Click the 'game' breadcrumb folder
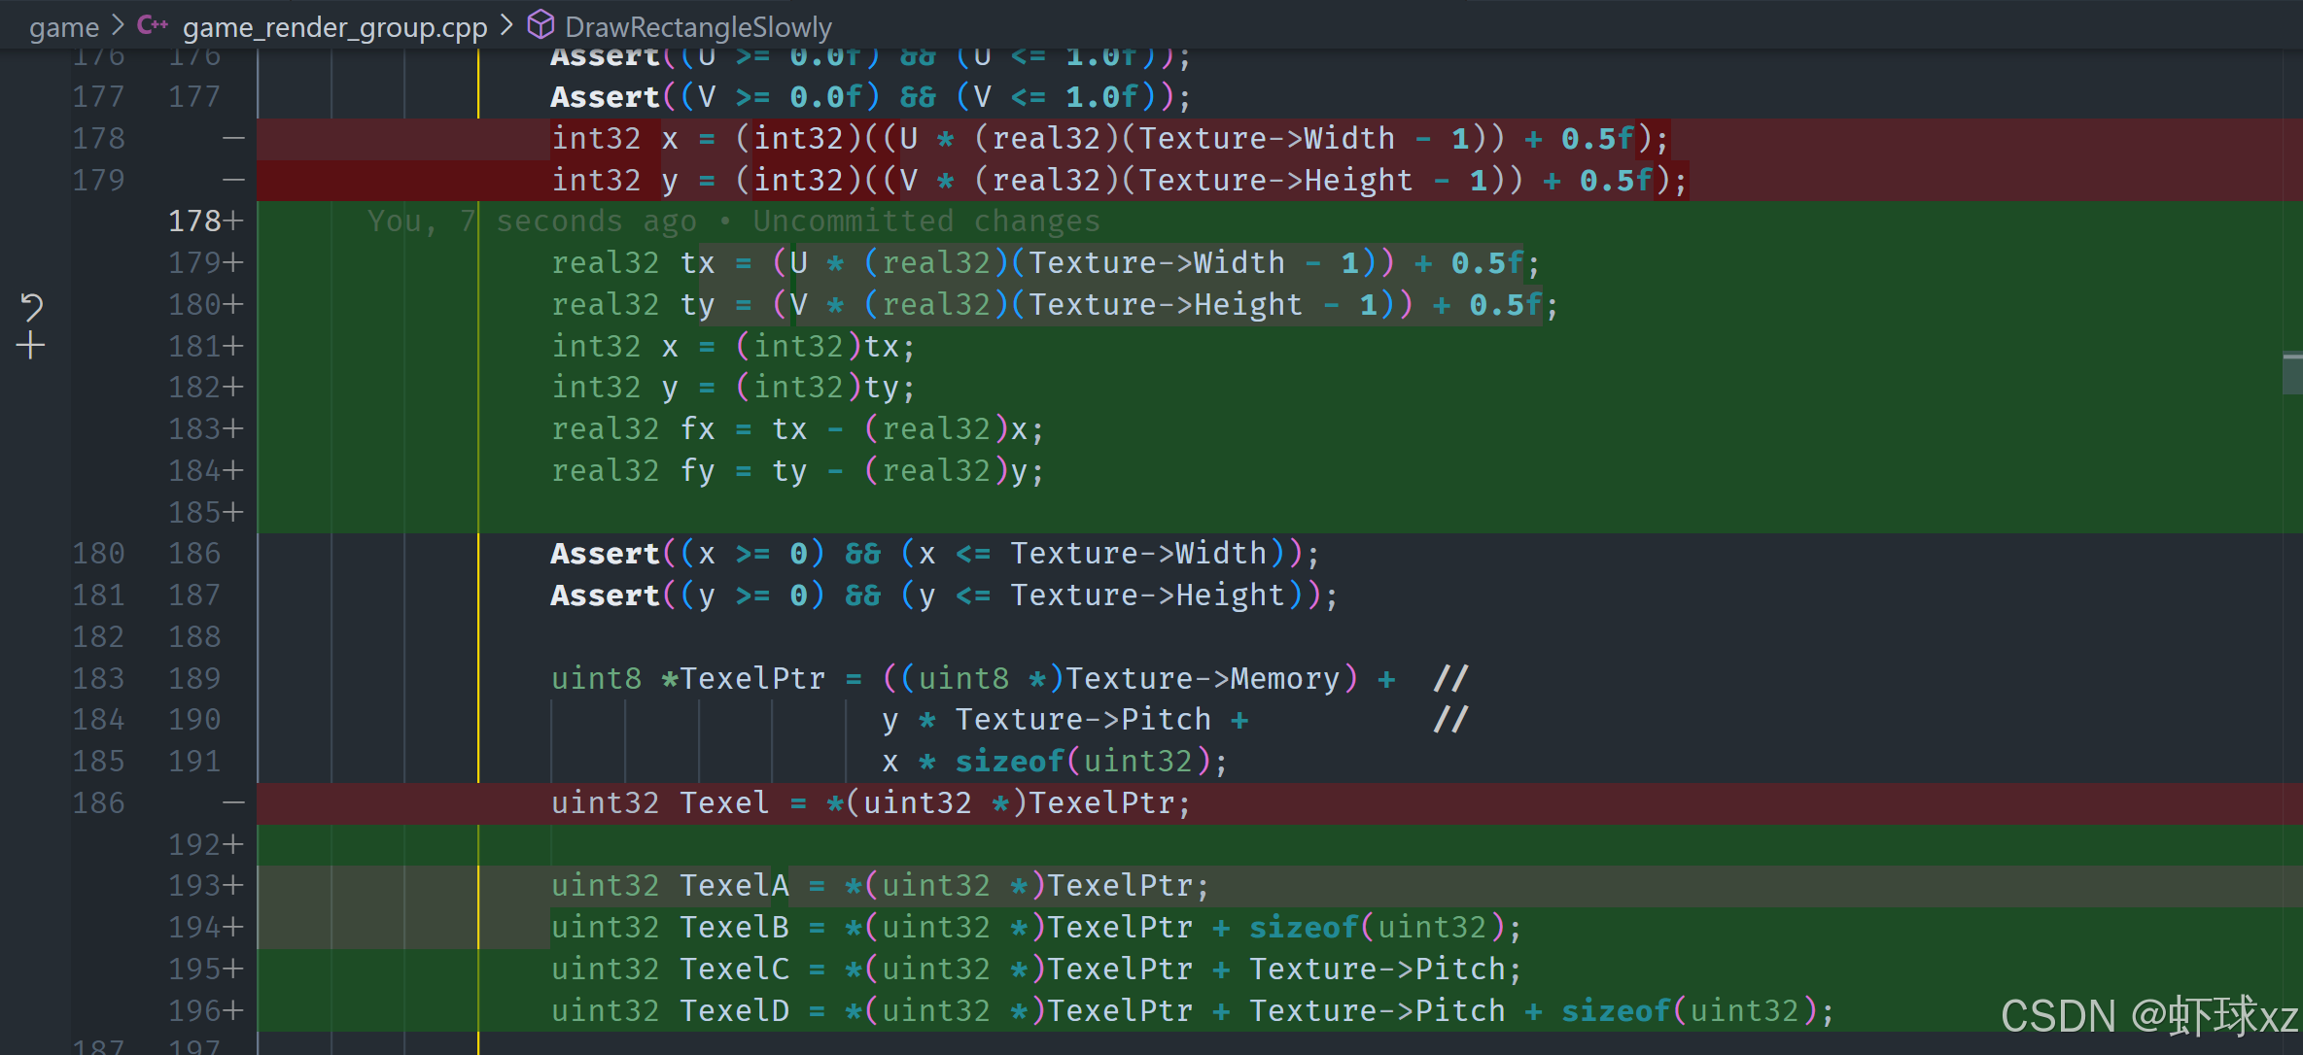 pyautogui.click(x=63, y=26)
